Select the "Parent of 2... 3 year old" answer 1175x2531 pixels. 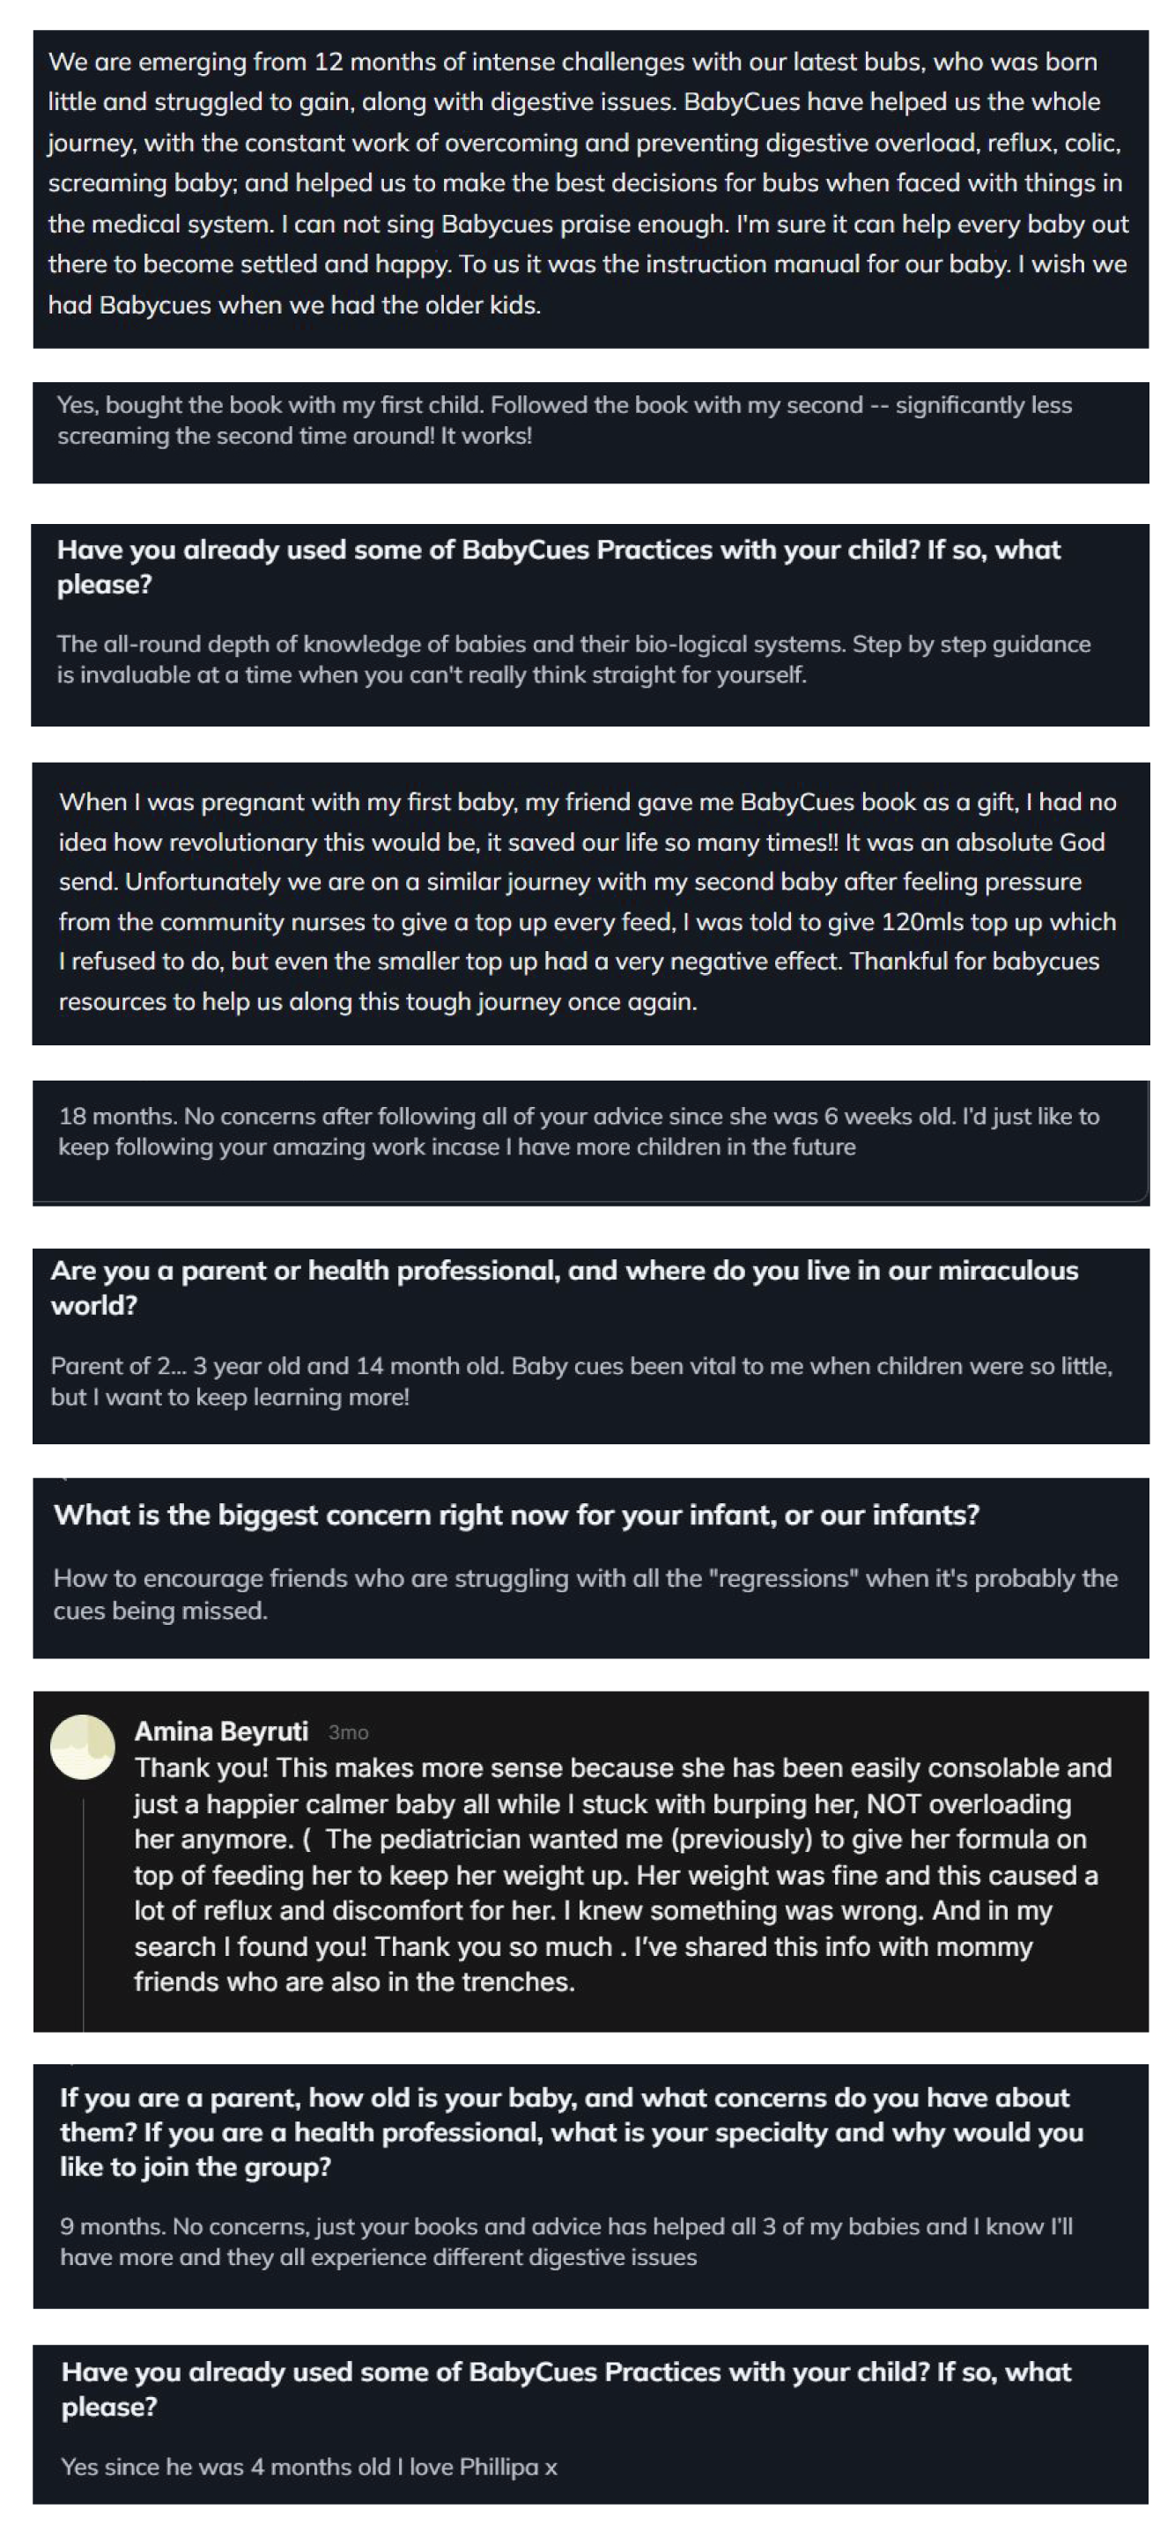pyautogui.click(x=580, y=1381)
